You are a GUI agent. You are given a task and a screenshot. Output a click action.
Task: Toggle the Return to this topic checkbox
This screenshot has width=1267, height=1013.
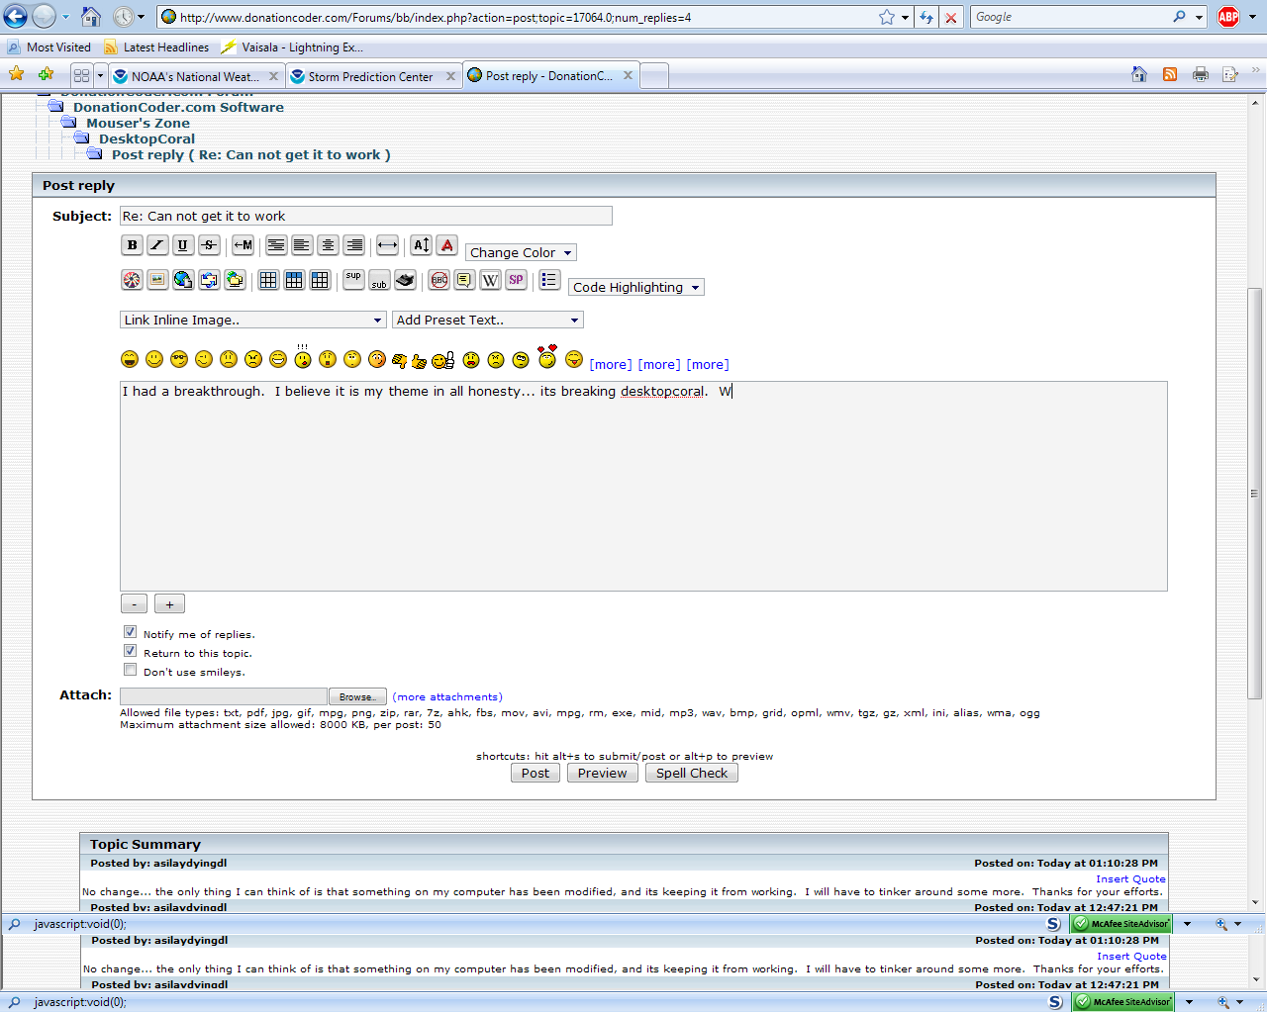(x=130, y=651)
